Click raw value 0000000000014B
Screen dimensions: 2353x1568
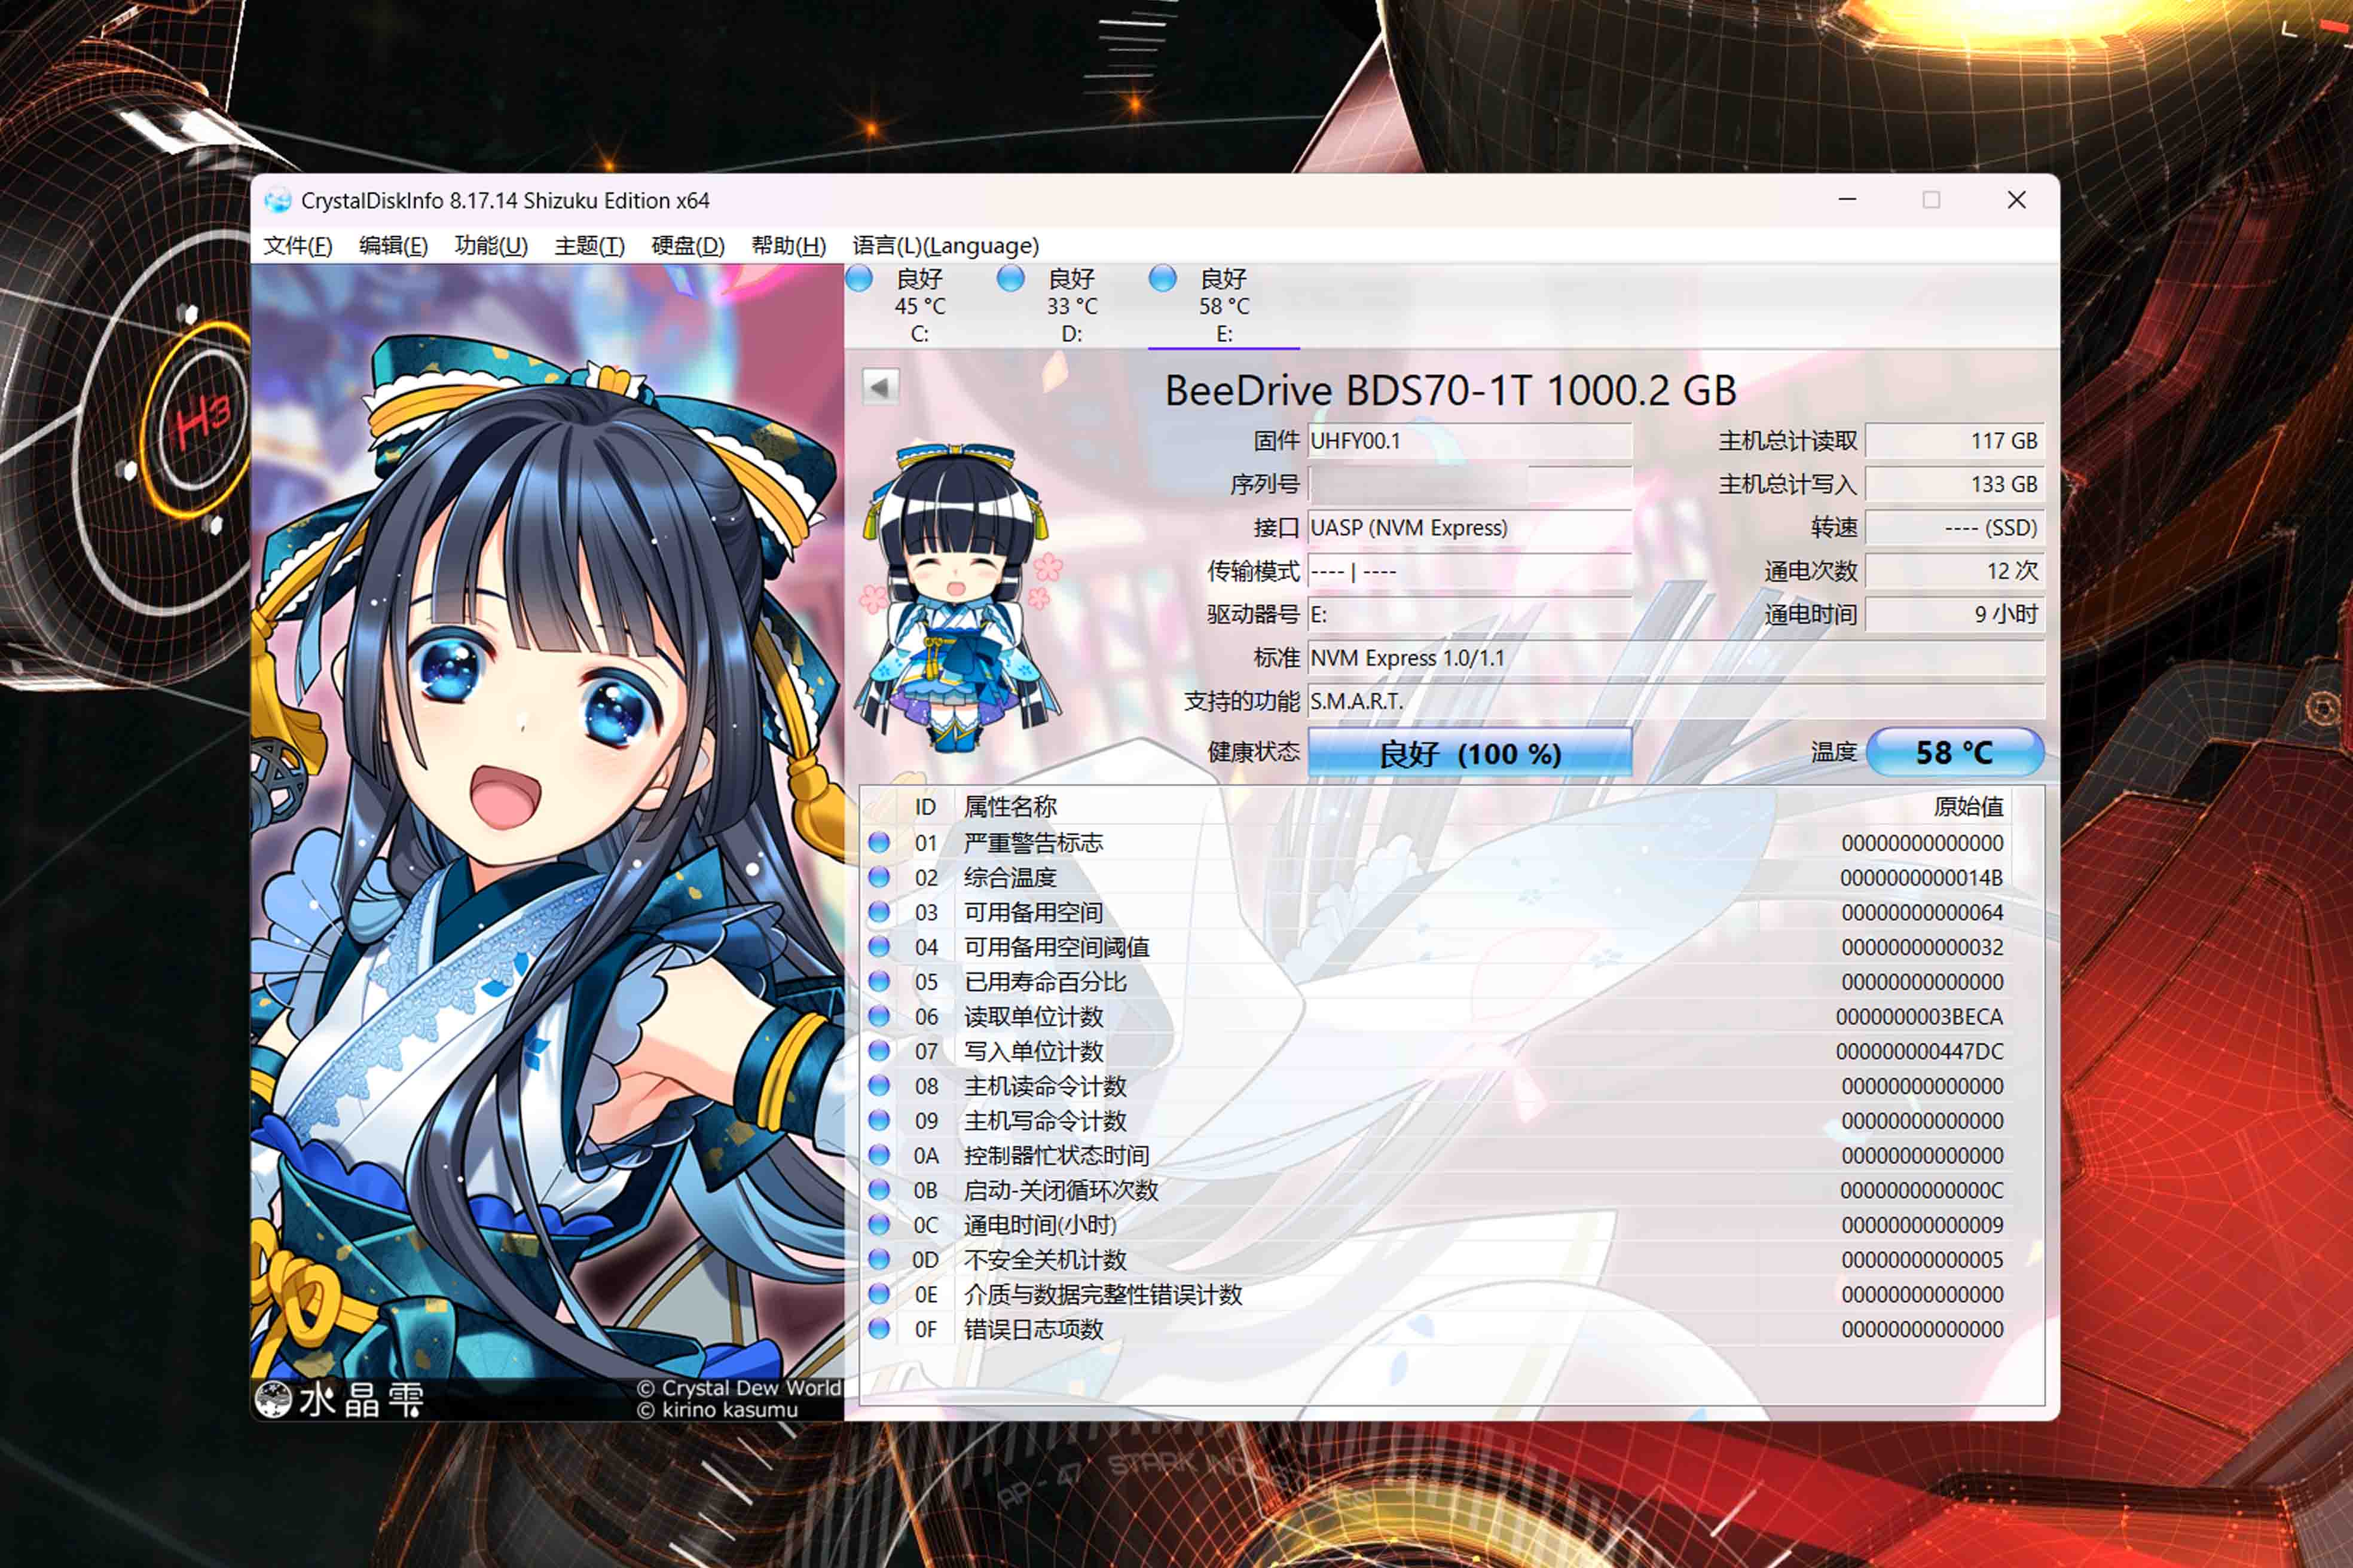[x=1921, y=878]
